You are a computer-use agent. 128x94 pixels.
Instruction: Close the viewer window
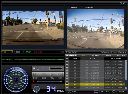point(124,3)
